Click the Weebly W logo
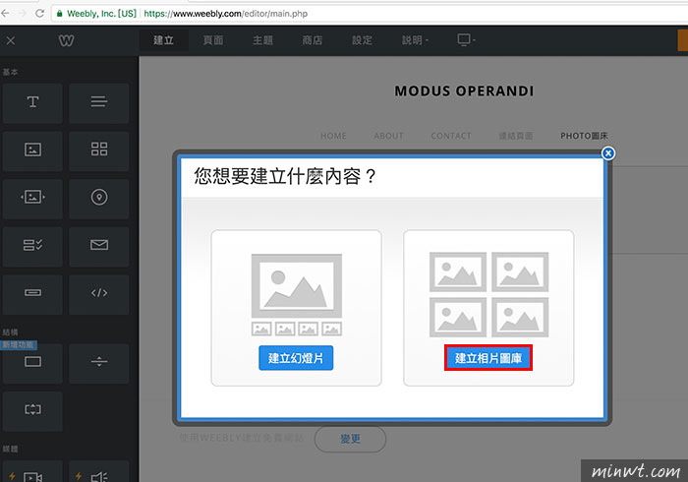 coord(66,41)
